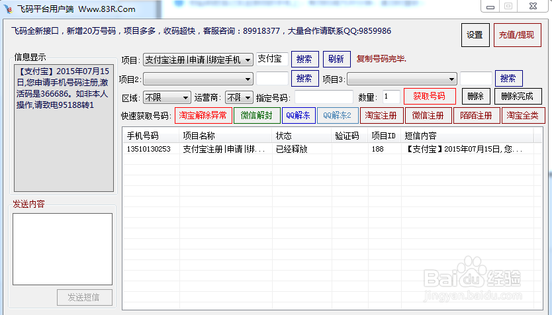Click the 淘宝注册 quick button

tap(381, 115)
